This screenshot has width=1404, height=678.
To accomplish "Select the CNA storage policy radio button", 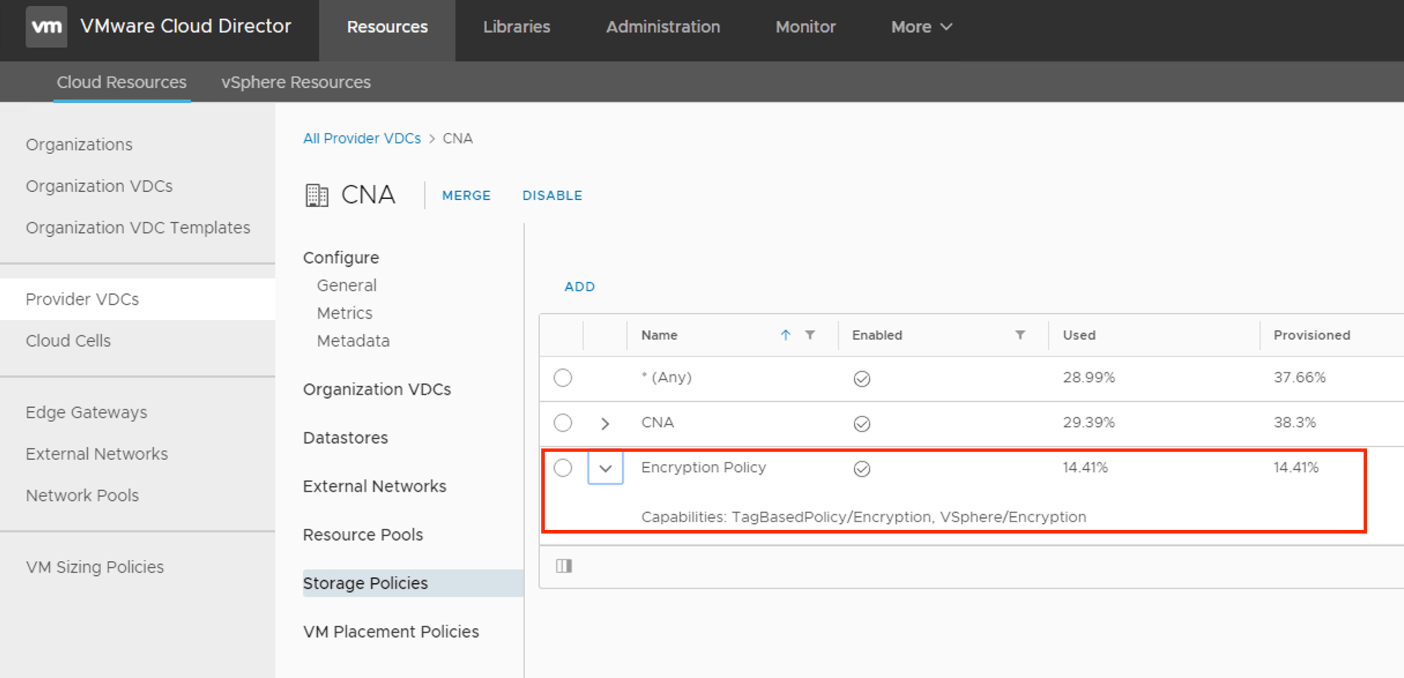I will [563, 423].
